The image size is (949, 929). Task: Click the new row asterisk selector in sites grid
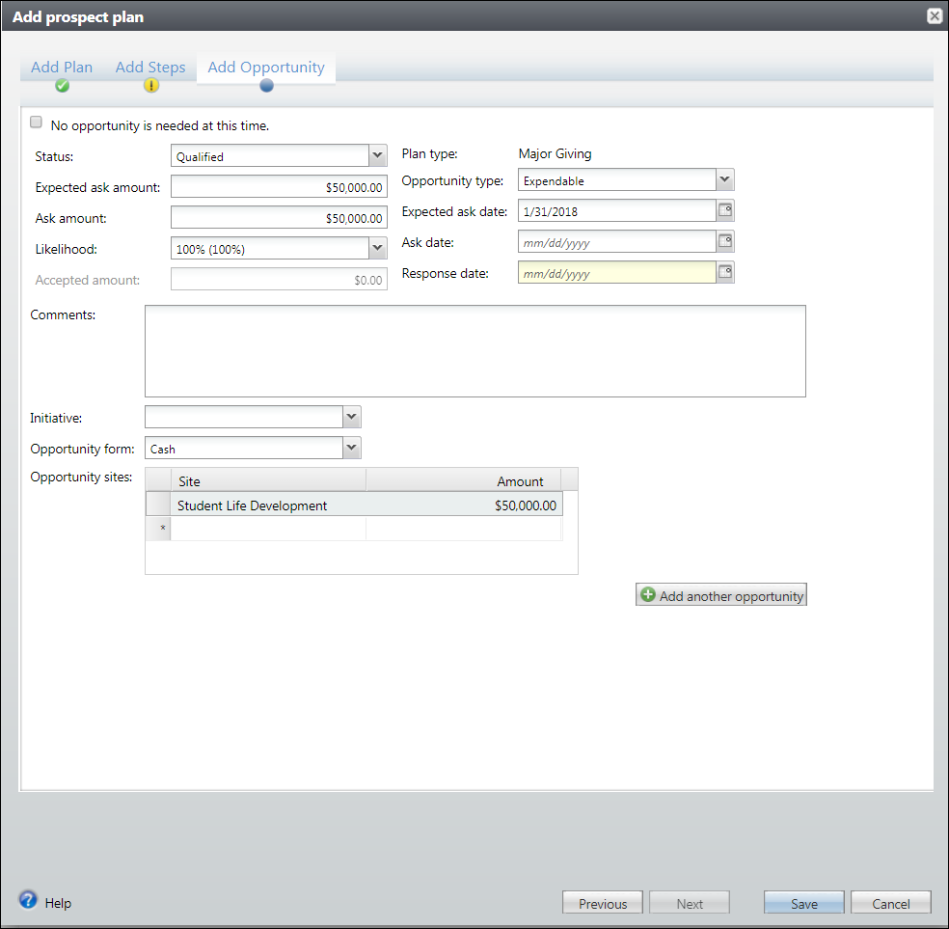pos(158,529)
